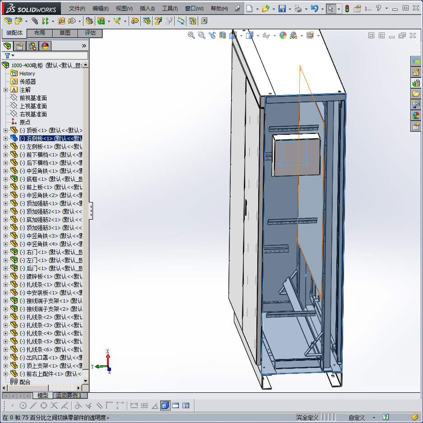Click the Undo arrow icon
Image resolution: width=423 pixels, height=423 pixels.
315,9
